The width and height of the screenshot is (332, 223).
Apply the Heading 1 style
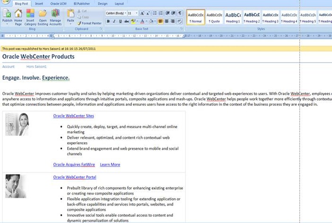click(x=233, y=17)
